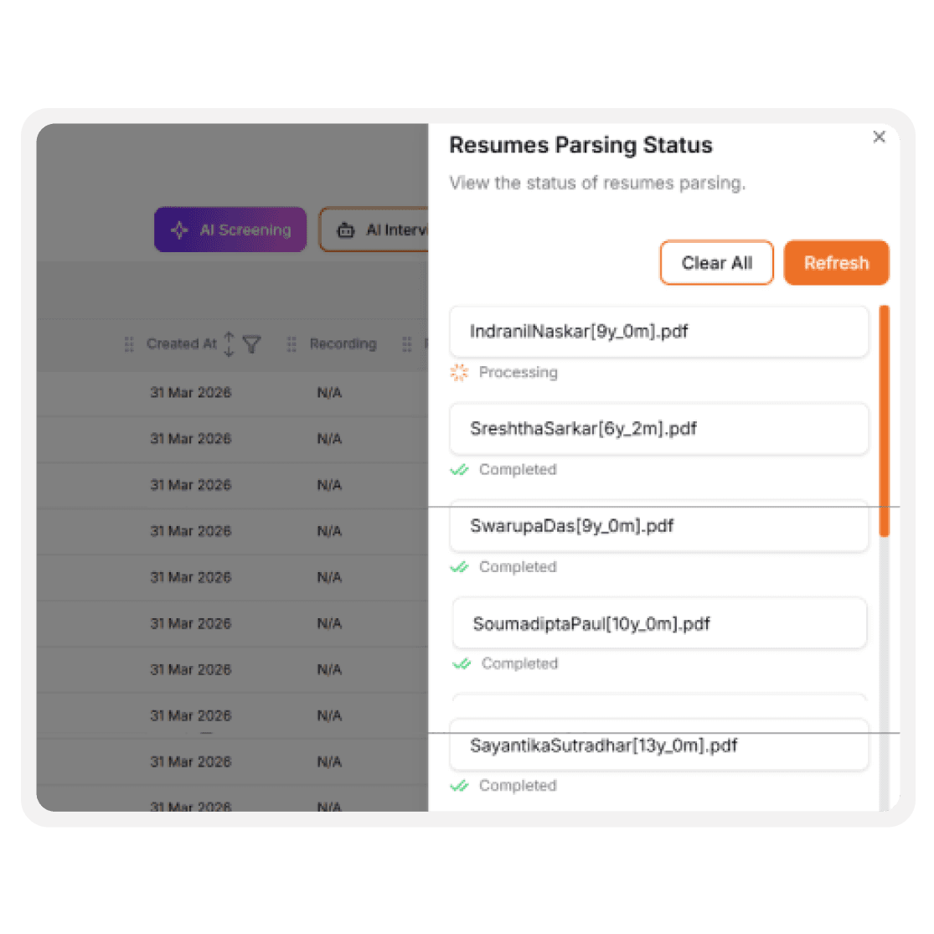The image size is (934, 934).
Task: Open the filter funnel on Created At column
Action: (250, 343)
